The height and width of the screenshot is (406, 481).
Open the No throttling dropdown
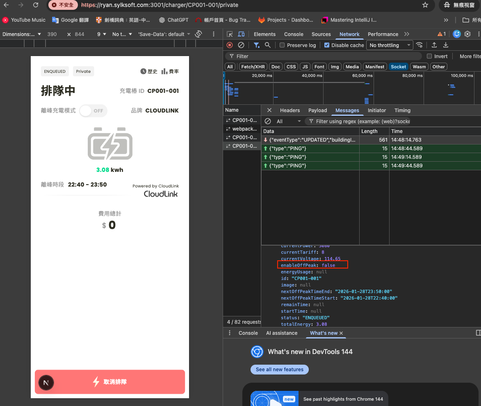(390, 45)
